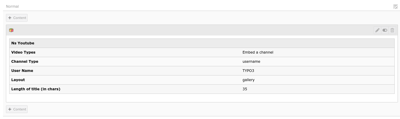Toggle visibility of the Ns Youtube element
The image size is (400, 119).
[385, 30]
